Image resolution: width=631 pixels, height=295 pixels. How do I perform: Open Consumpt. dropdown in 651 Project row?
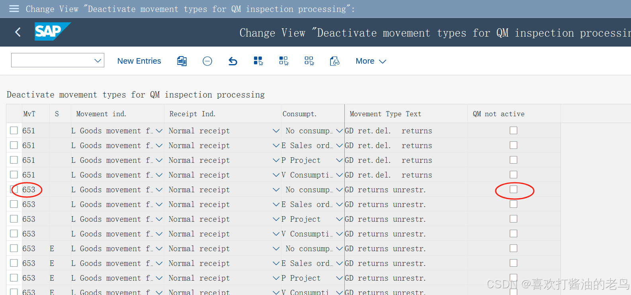340,160
